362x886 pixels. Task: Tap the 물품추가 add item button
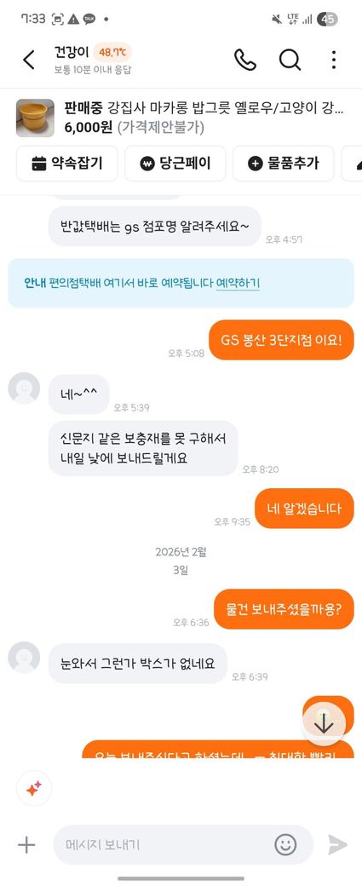pos(284,164)
